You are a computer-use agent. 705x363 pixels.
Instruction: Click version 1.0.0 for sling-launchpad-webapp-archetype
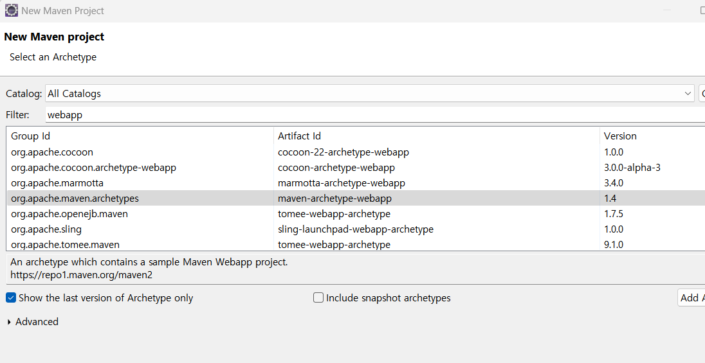point(614,229)
